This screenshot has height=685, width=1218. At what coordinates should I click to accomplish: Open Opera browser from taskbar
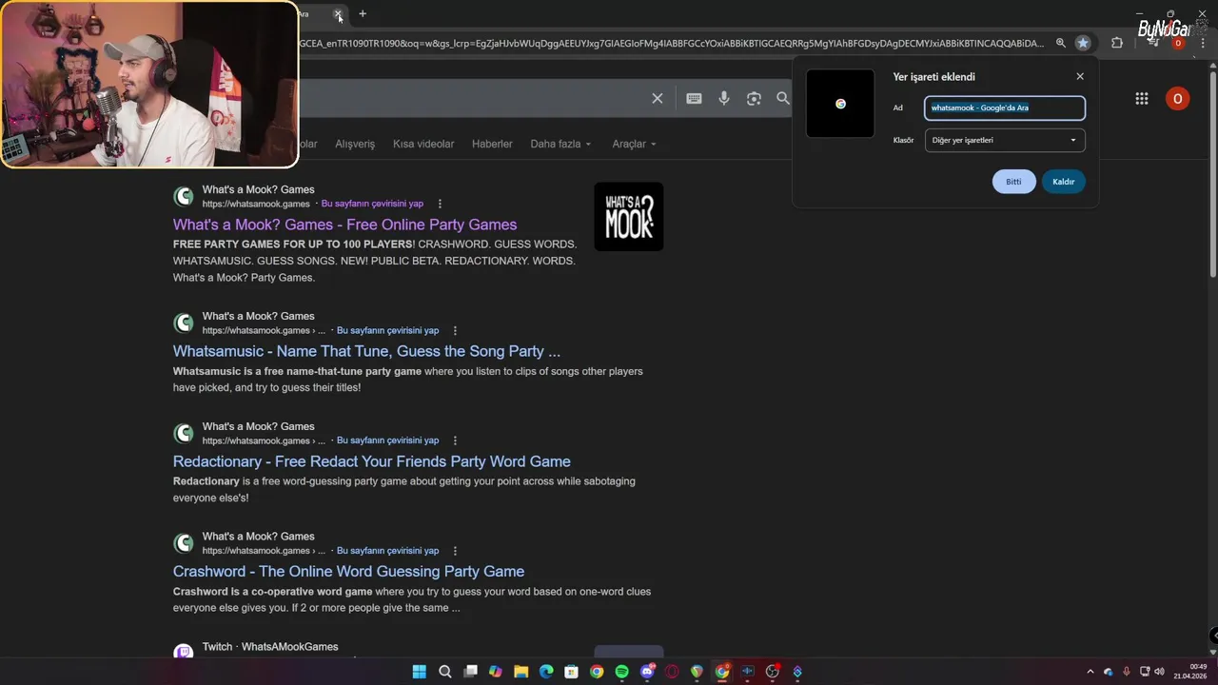[673, 672]
